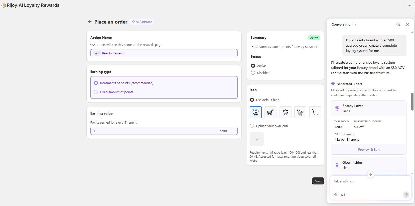Click the chat scroll down arrow
Screen dimensions: 415x206
412,173
